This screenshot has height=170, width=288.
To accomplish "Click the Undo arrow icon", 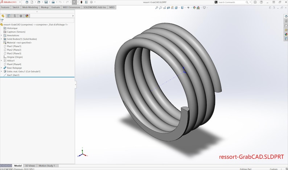I will [60, 2].
